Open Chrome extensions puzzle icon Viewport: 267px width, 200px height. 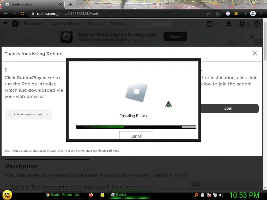point(236,14)
